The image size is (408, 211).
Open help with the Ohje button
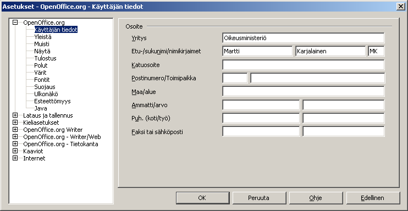[316, 198]
